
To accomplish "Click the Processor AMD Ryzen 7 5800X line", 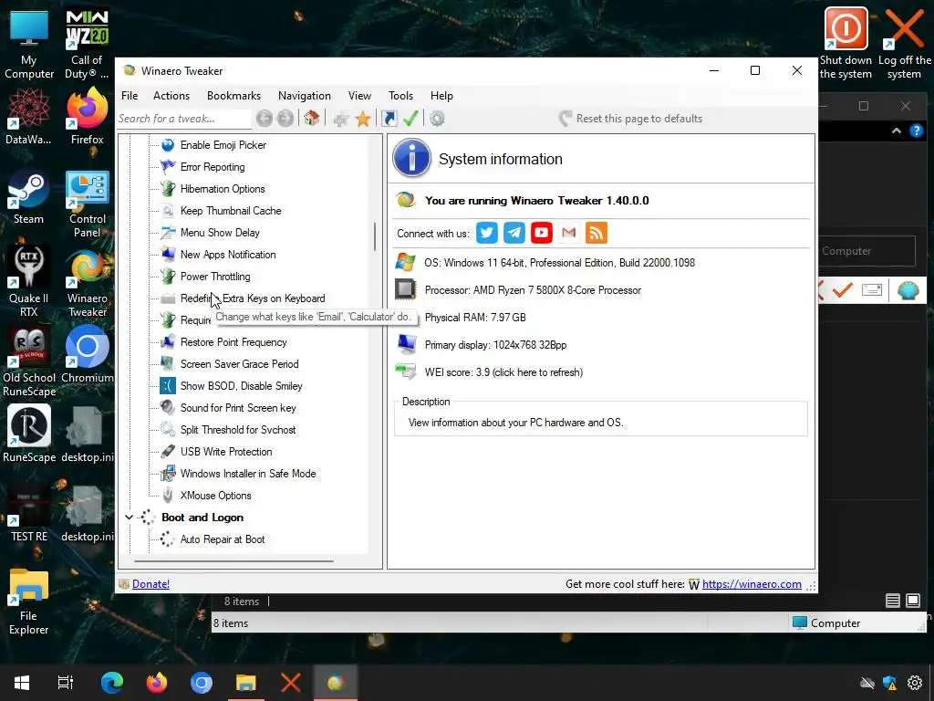I will (x=533, y=290).
